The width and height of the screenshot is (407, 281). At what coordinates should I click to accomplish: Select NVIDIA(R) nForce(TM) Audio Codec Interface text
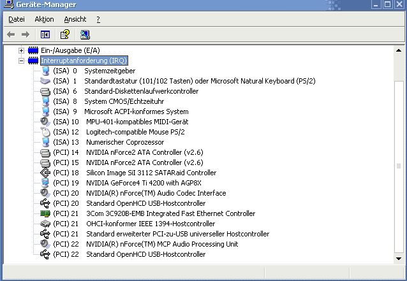pyautogui.click(x=156, y=193)
